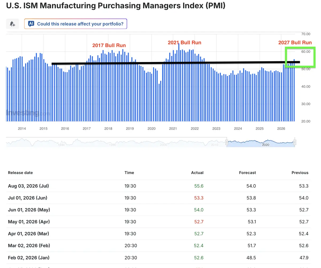Click the tallest 2021 bar in chart
Image resolution: width=321 pixels, height=268 pixels.
click(x=179, y=82)
